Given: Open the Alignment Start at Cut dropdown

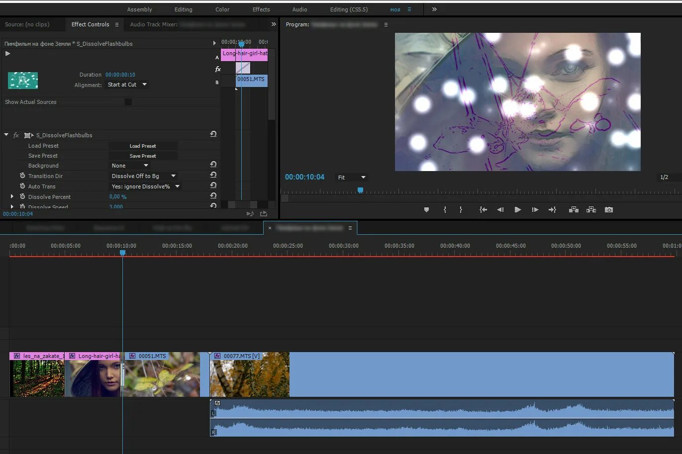Looking at the screenshot, I should 127,85.
